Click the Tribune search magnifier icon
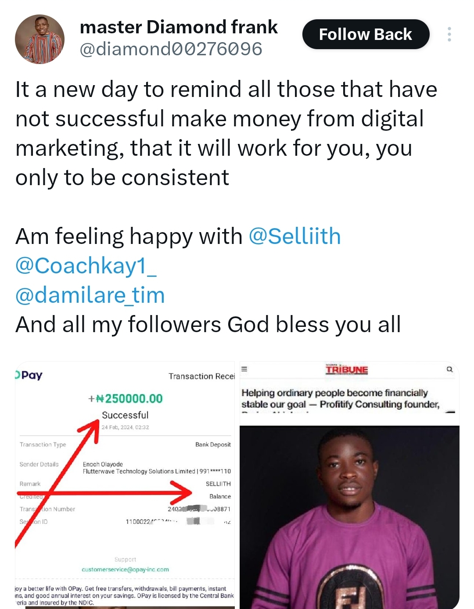The width and height of the screenshot is (474, 609). [x=449, y=369]
